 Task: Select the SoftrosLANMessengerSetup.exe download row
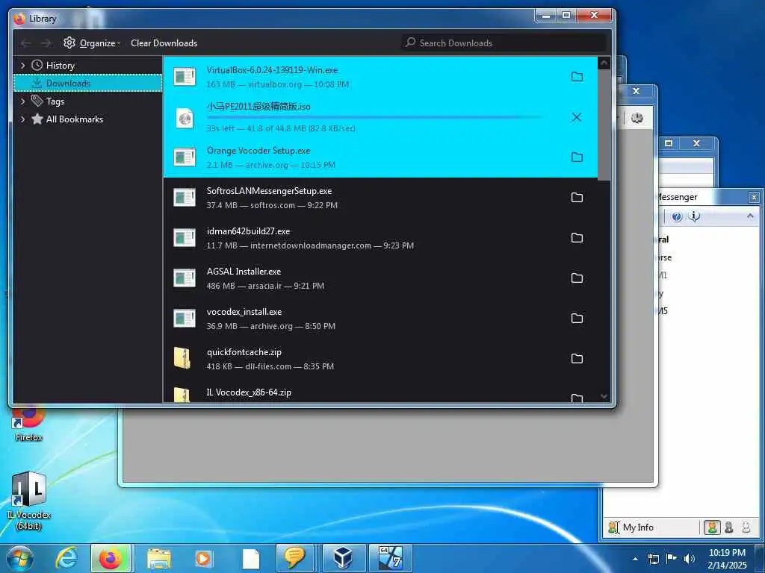(x=380, y=197)
